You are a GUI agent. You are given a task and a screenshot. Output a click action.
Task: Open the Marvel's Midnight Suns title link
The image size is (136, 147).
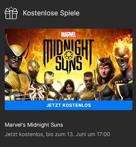(34, 125)
